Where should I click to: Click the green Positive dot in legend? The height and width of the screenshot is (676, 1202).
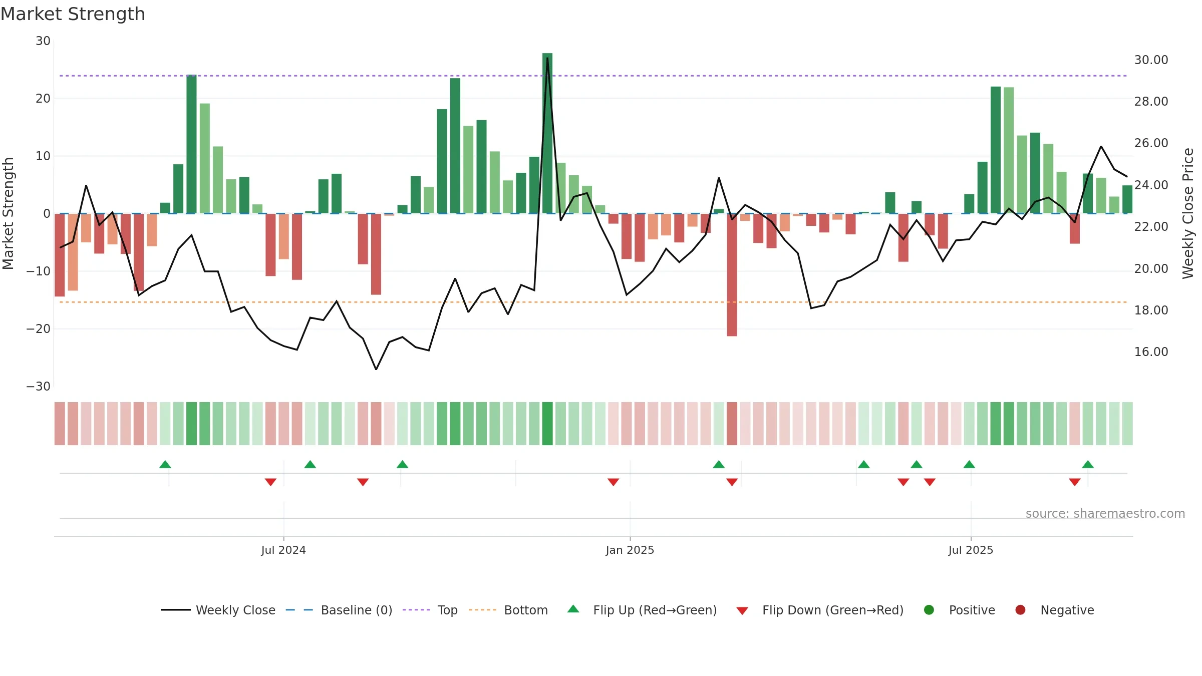click(x=929, y=610)
